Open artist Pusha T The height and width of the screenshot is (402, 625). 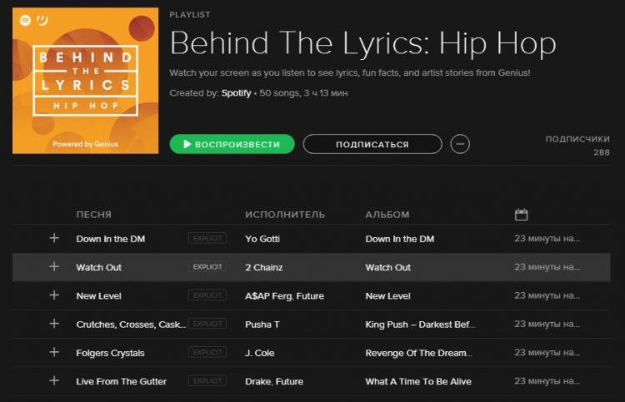262,325
